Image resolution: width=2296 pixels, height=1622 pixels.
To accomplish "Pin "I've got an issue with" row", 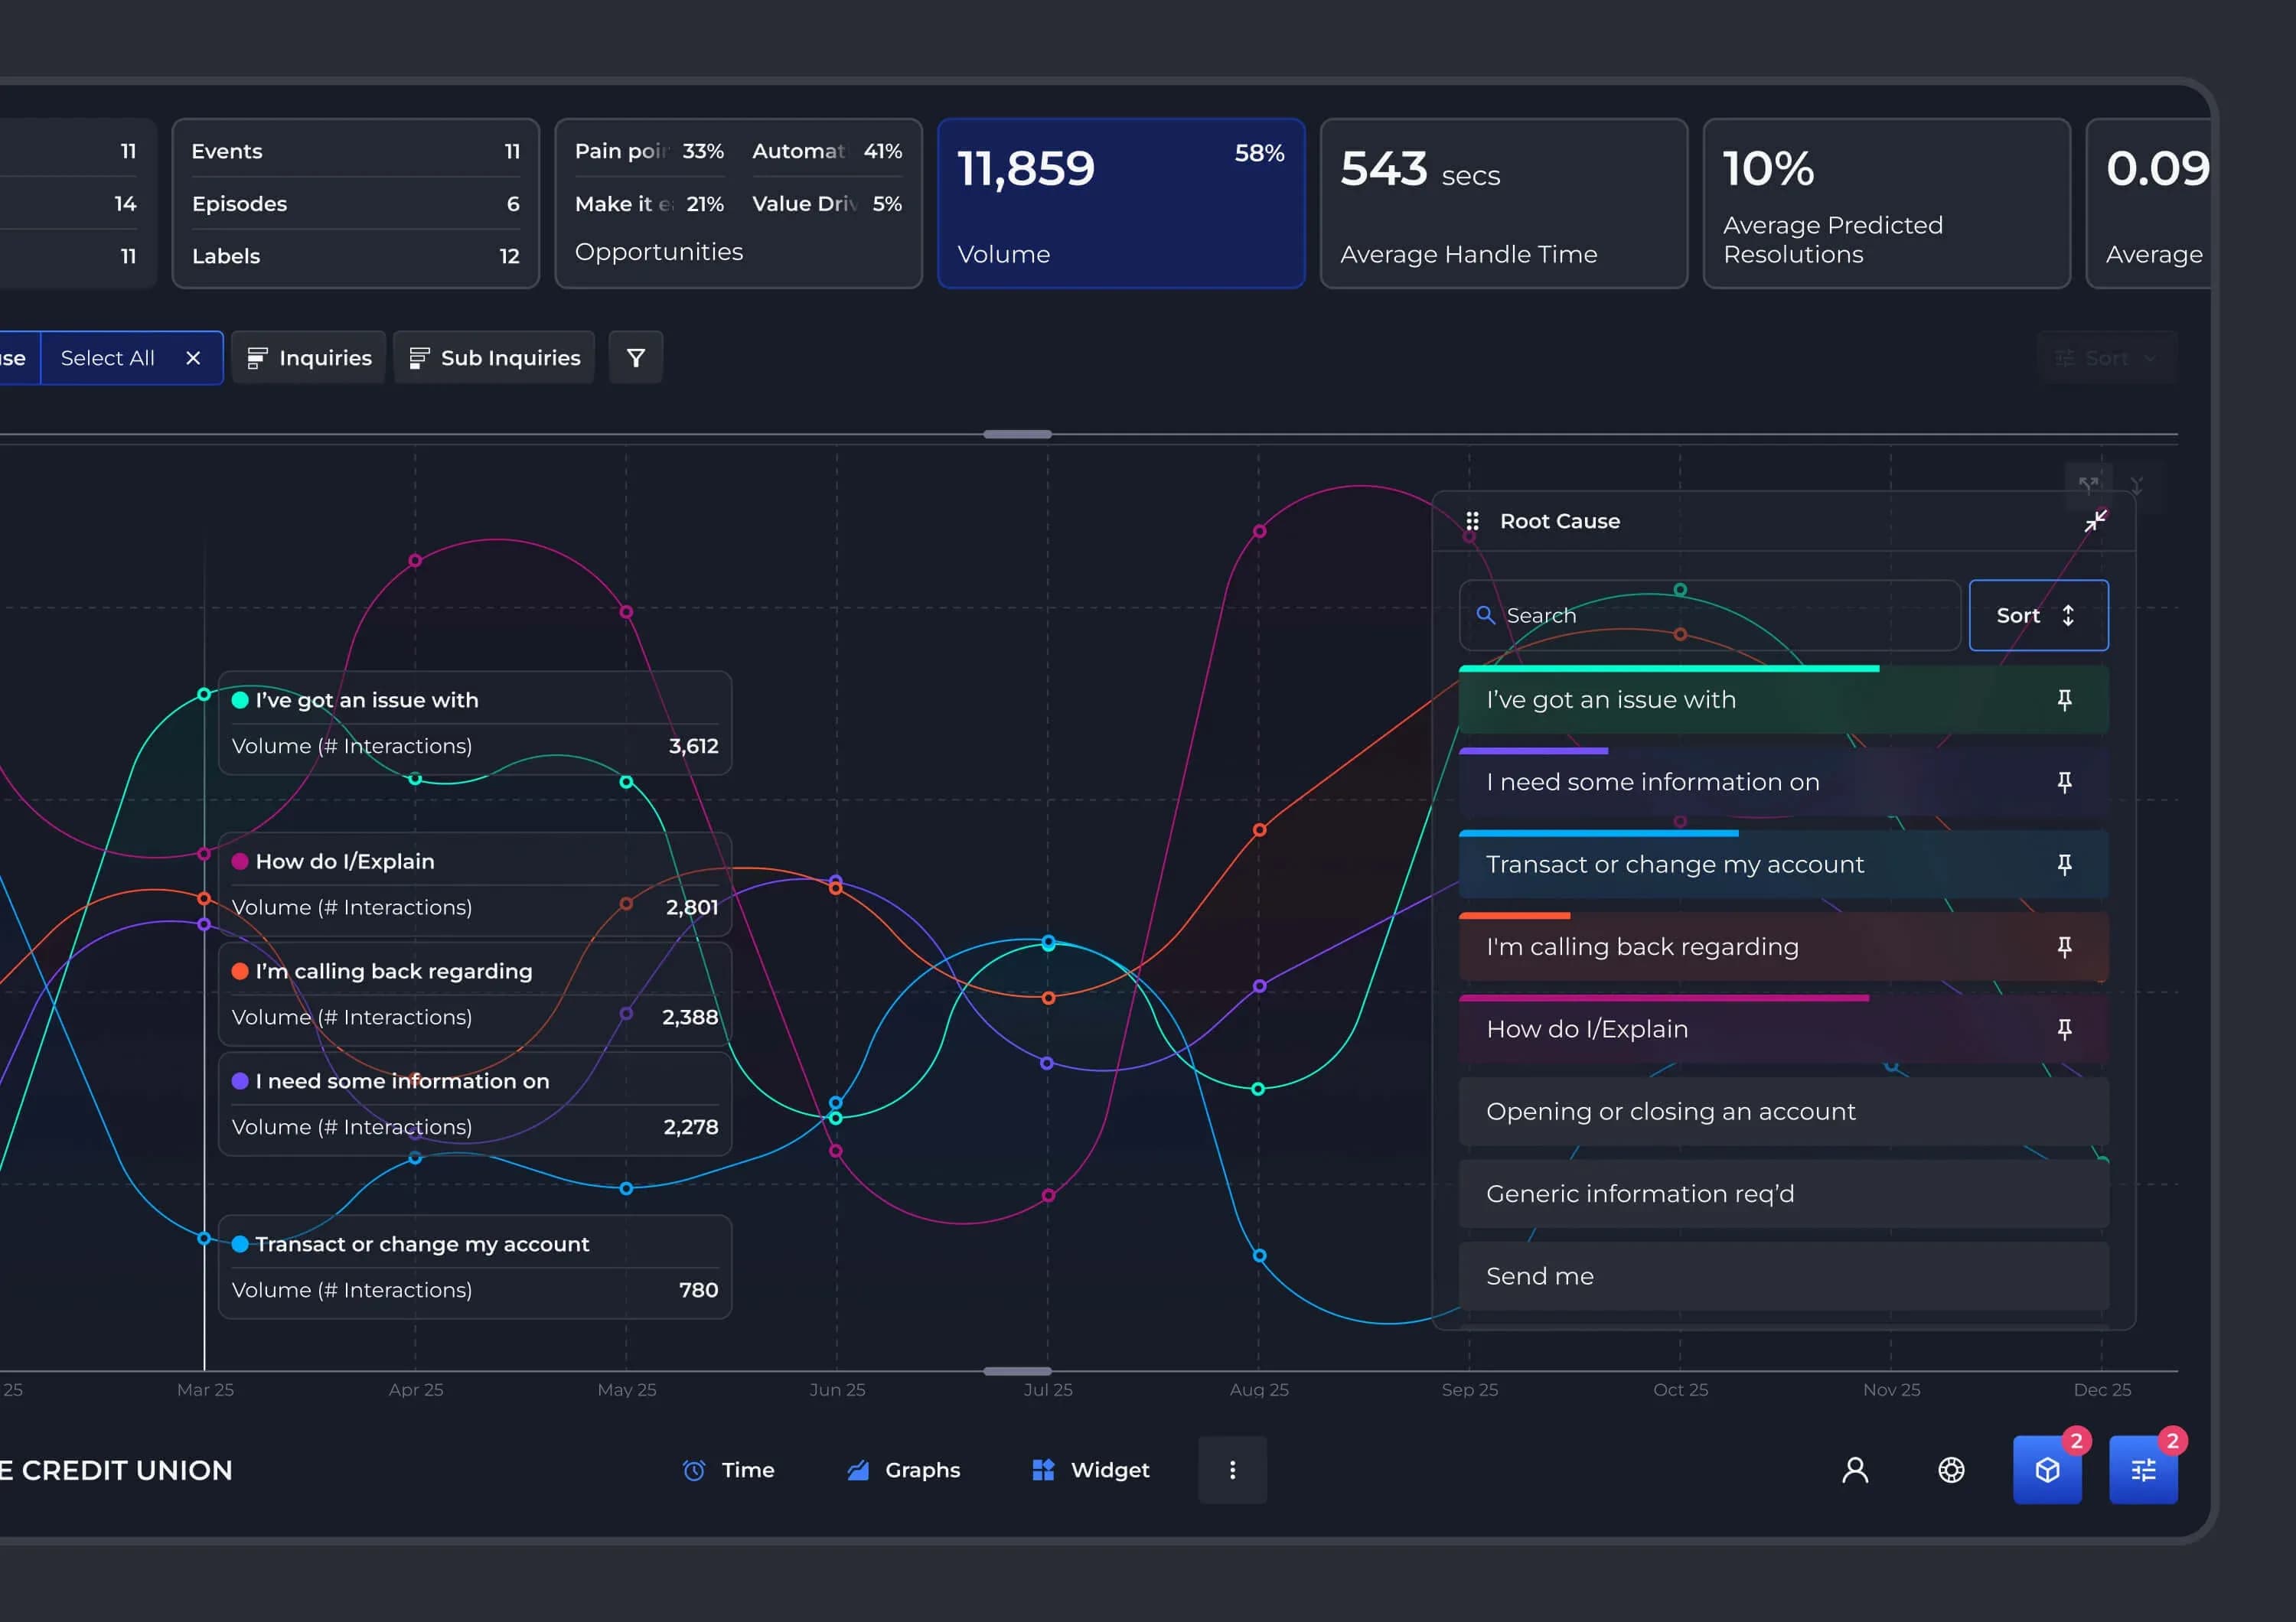I will pos(2064,699).
